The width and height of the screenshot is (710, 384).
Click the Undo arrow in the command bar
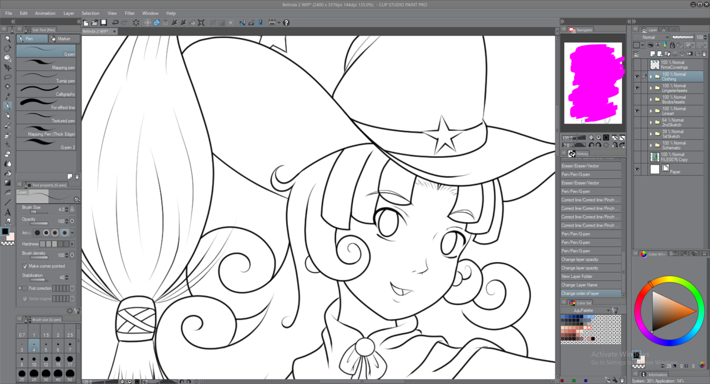[115, 23]
